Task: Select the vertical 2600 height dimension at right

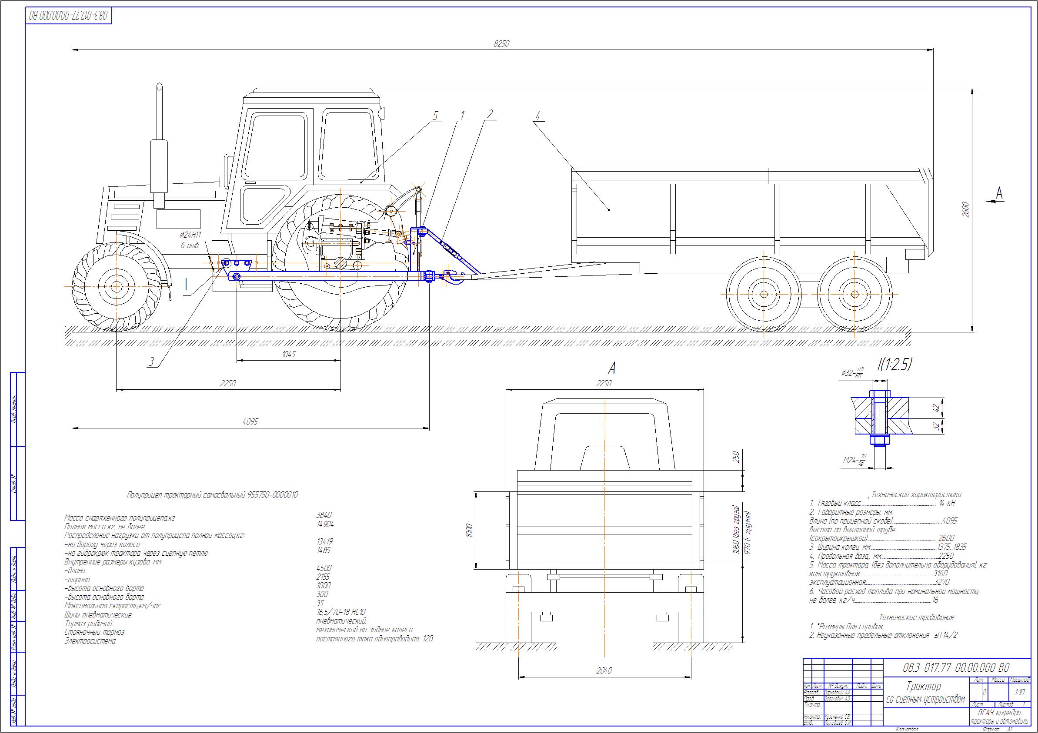Action: (965, 209)
